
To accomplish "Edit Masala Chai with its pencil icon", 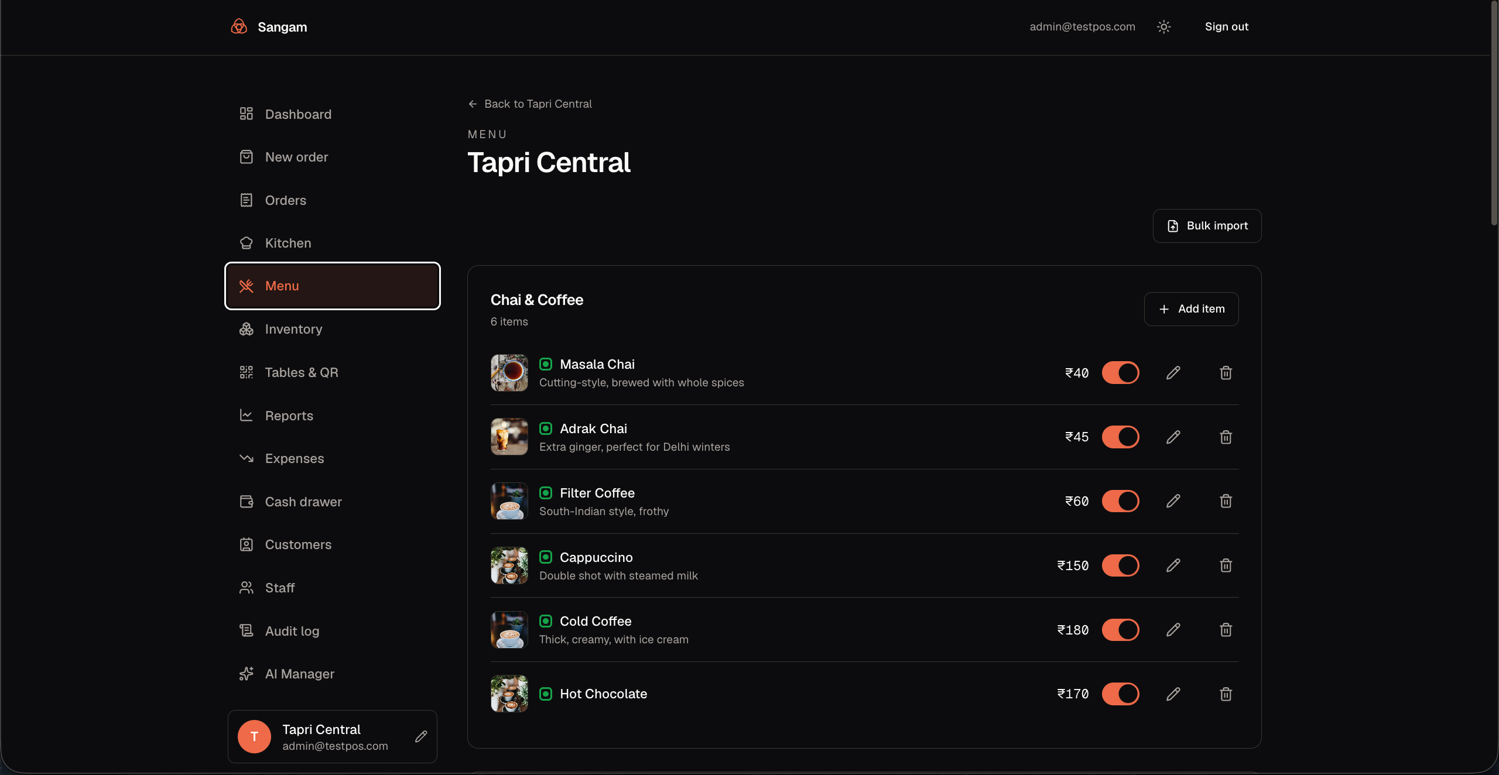I will [x=1173, y=373].
